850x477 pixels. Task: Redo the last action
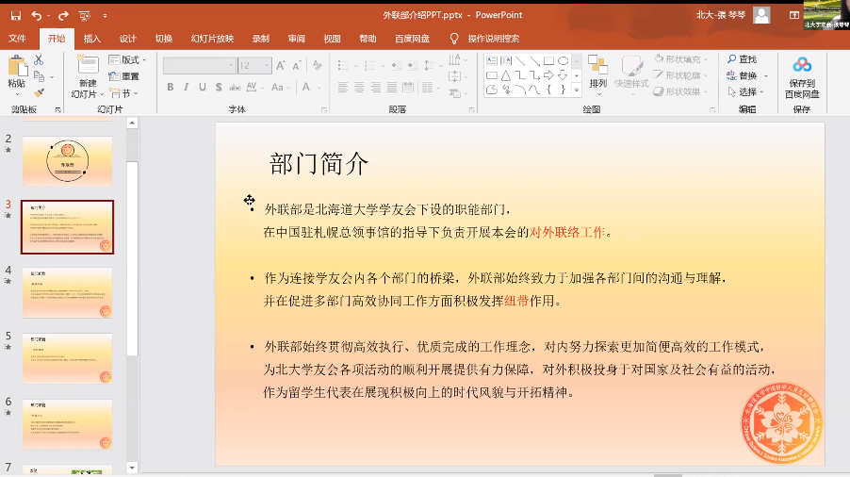pos(63,16)
